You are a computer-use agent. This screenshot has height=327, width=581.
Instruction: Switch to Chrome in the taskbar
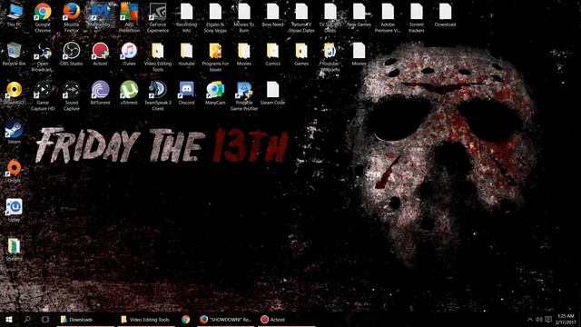[x=185, y=319]
